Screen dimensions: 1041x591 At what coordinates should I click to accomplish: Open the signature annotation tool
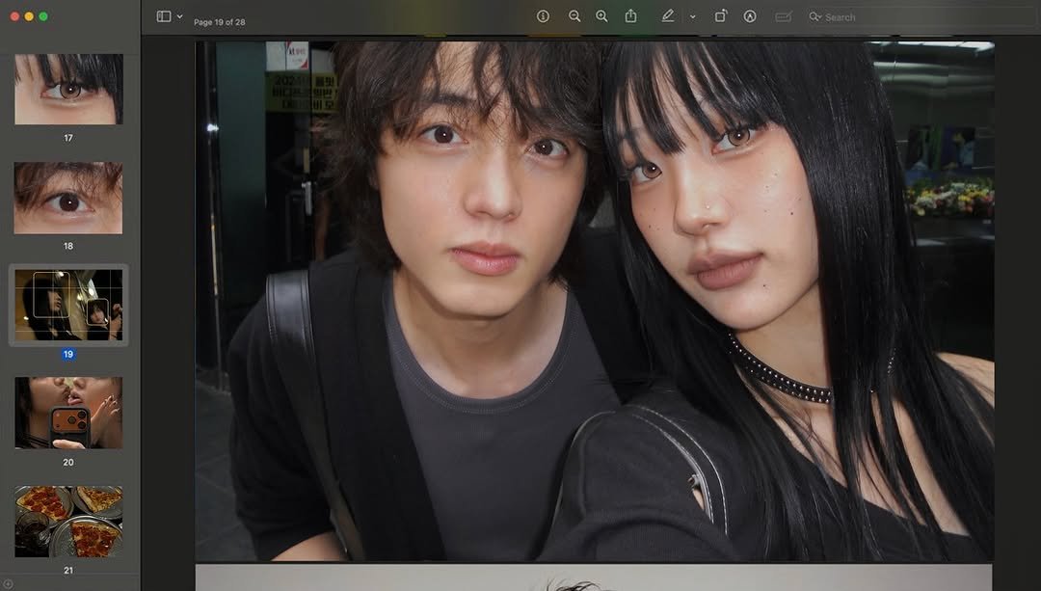(x=783, y=16)
